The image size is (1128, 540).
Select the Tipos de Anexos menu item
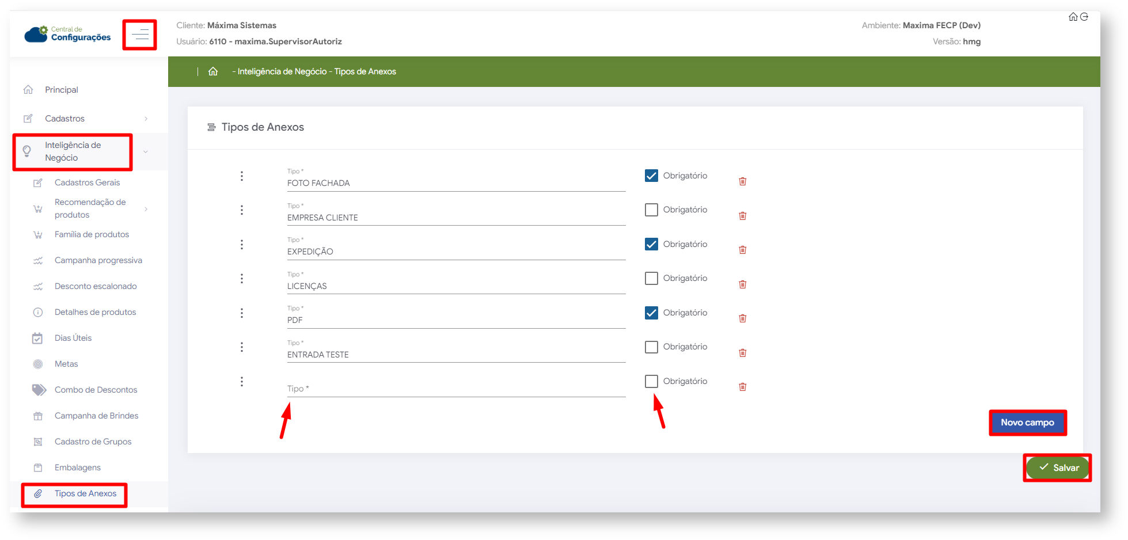(x=85, y=493)
